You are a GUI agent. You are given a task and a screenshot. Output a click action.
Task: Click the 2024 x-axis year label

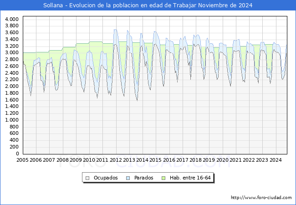[x=276, y=160]
